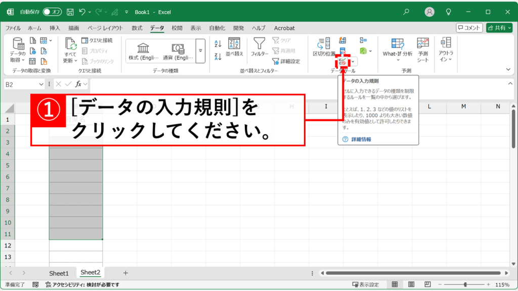Switch to Page Layout view icon

(411, 284)
